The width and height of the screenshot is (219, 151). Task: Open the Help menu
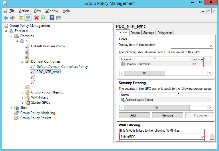point(66,11)
